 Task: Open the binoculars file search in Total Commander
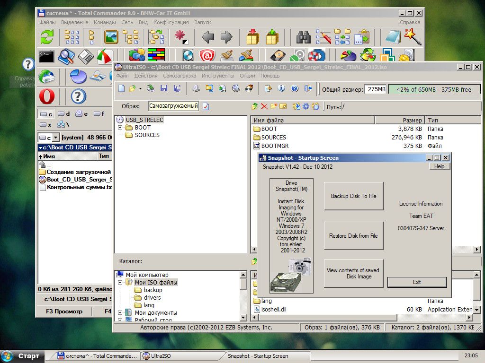[304, 37]
